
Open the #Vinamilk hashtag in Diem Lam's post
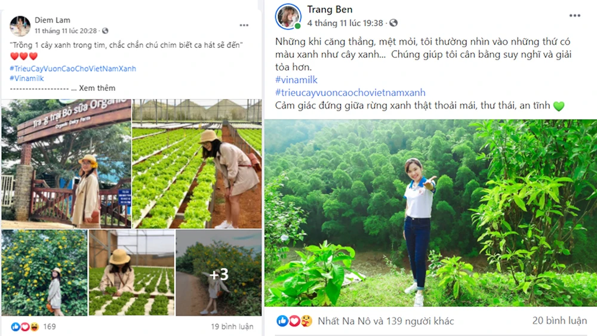click(x=27, y=78)
